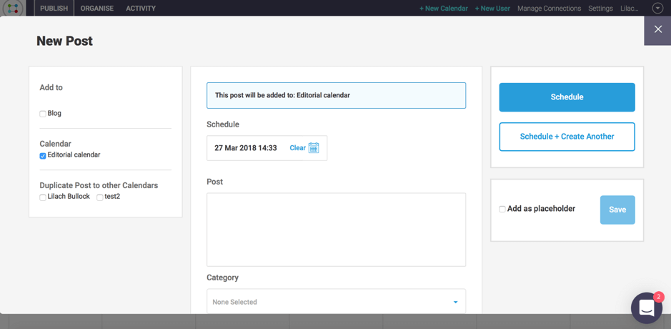The width and height of the screenshot is (671, 329).
Task: Click the Category dropdown arrow
Action: click(455, 302)
